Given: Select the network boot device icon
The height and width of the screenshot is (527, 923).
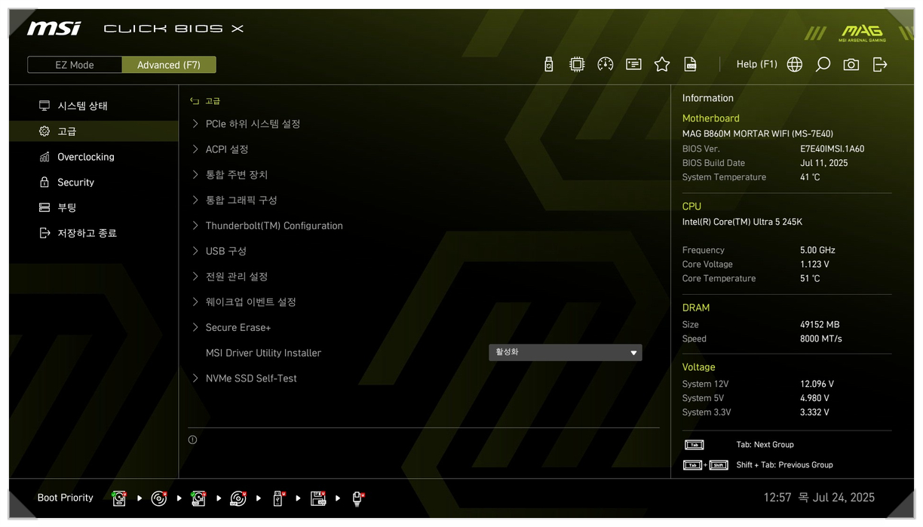Looking at the screenshot, I should click(x=358, y=498).
